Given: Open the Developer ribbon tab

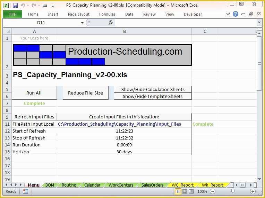Looking at the screenshot, I should pyautogui.click(x=193, y=14).
